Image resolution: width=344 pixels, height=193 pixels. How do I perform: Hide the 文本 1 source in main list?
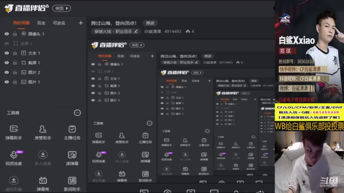[7, 53]
